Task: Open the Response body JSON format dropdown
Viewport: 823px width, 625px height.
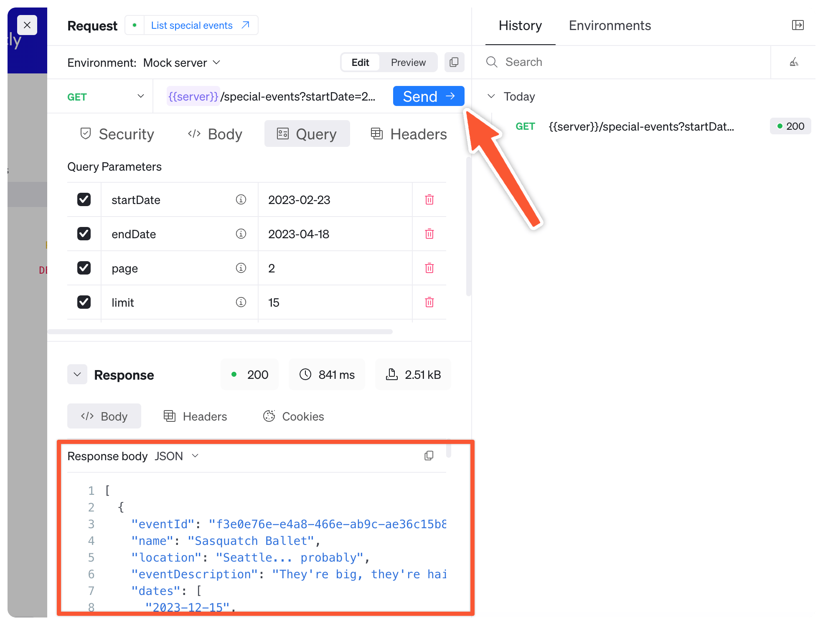Action: tap(177, 456)
